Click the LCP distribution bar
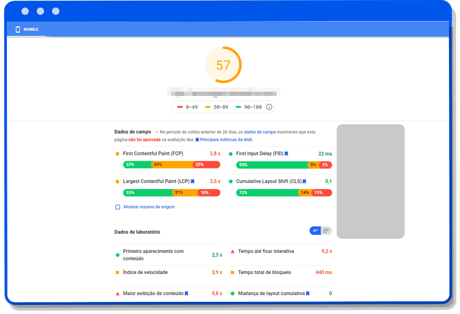This screenshot has width=460, height=314. (172, 193)
